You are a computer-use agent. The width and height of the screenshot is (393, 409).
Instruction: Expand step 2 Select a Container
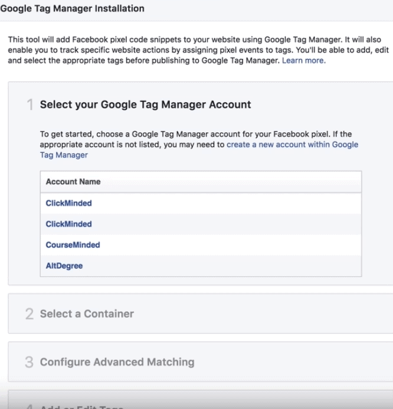(x=200, y=313)
